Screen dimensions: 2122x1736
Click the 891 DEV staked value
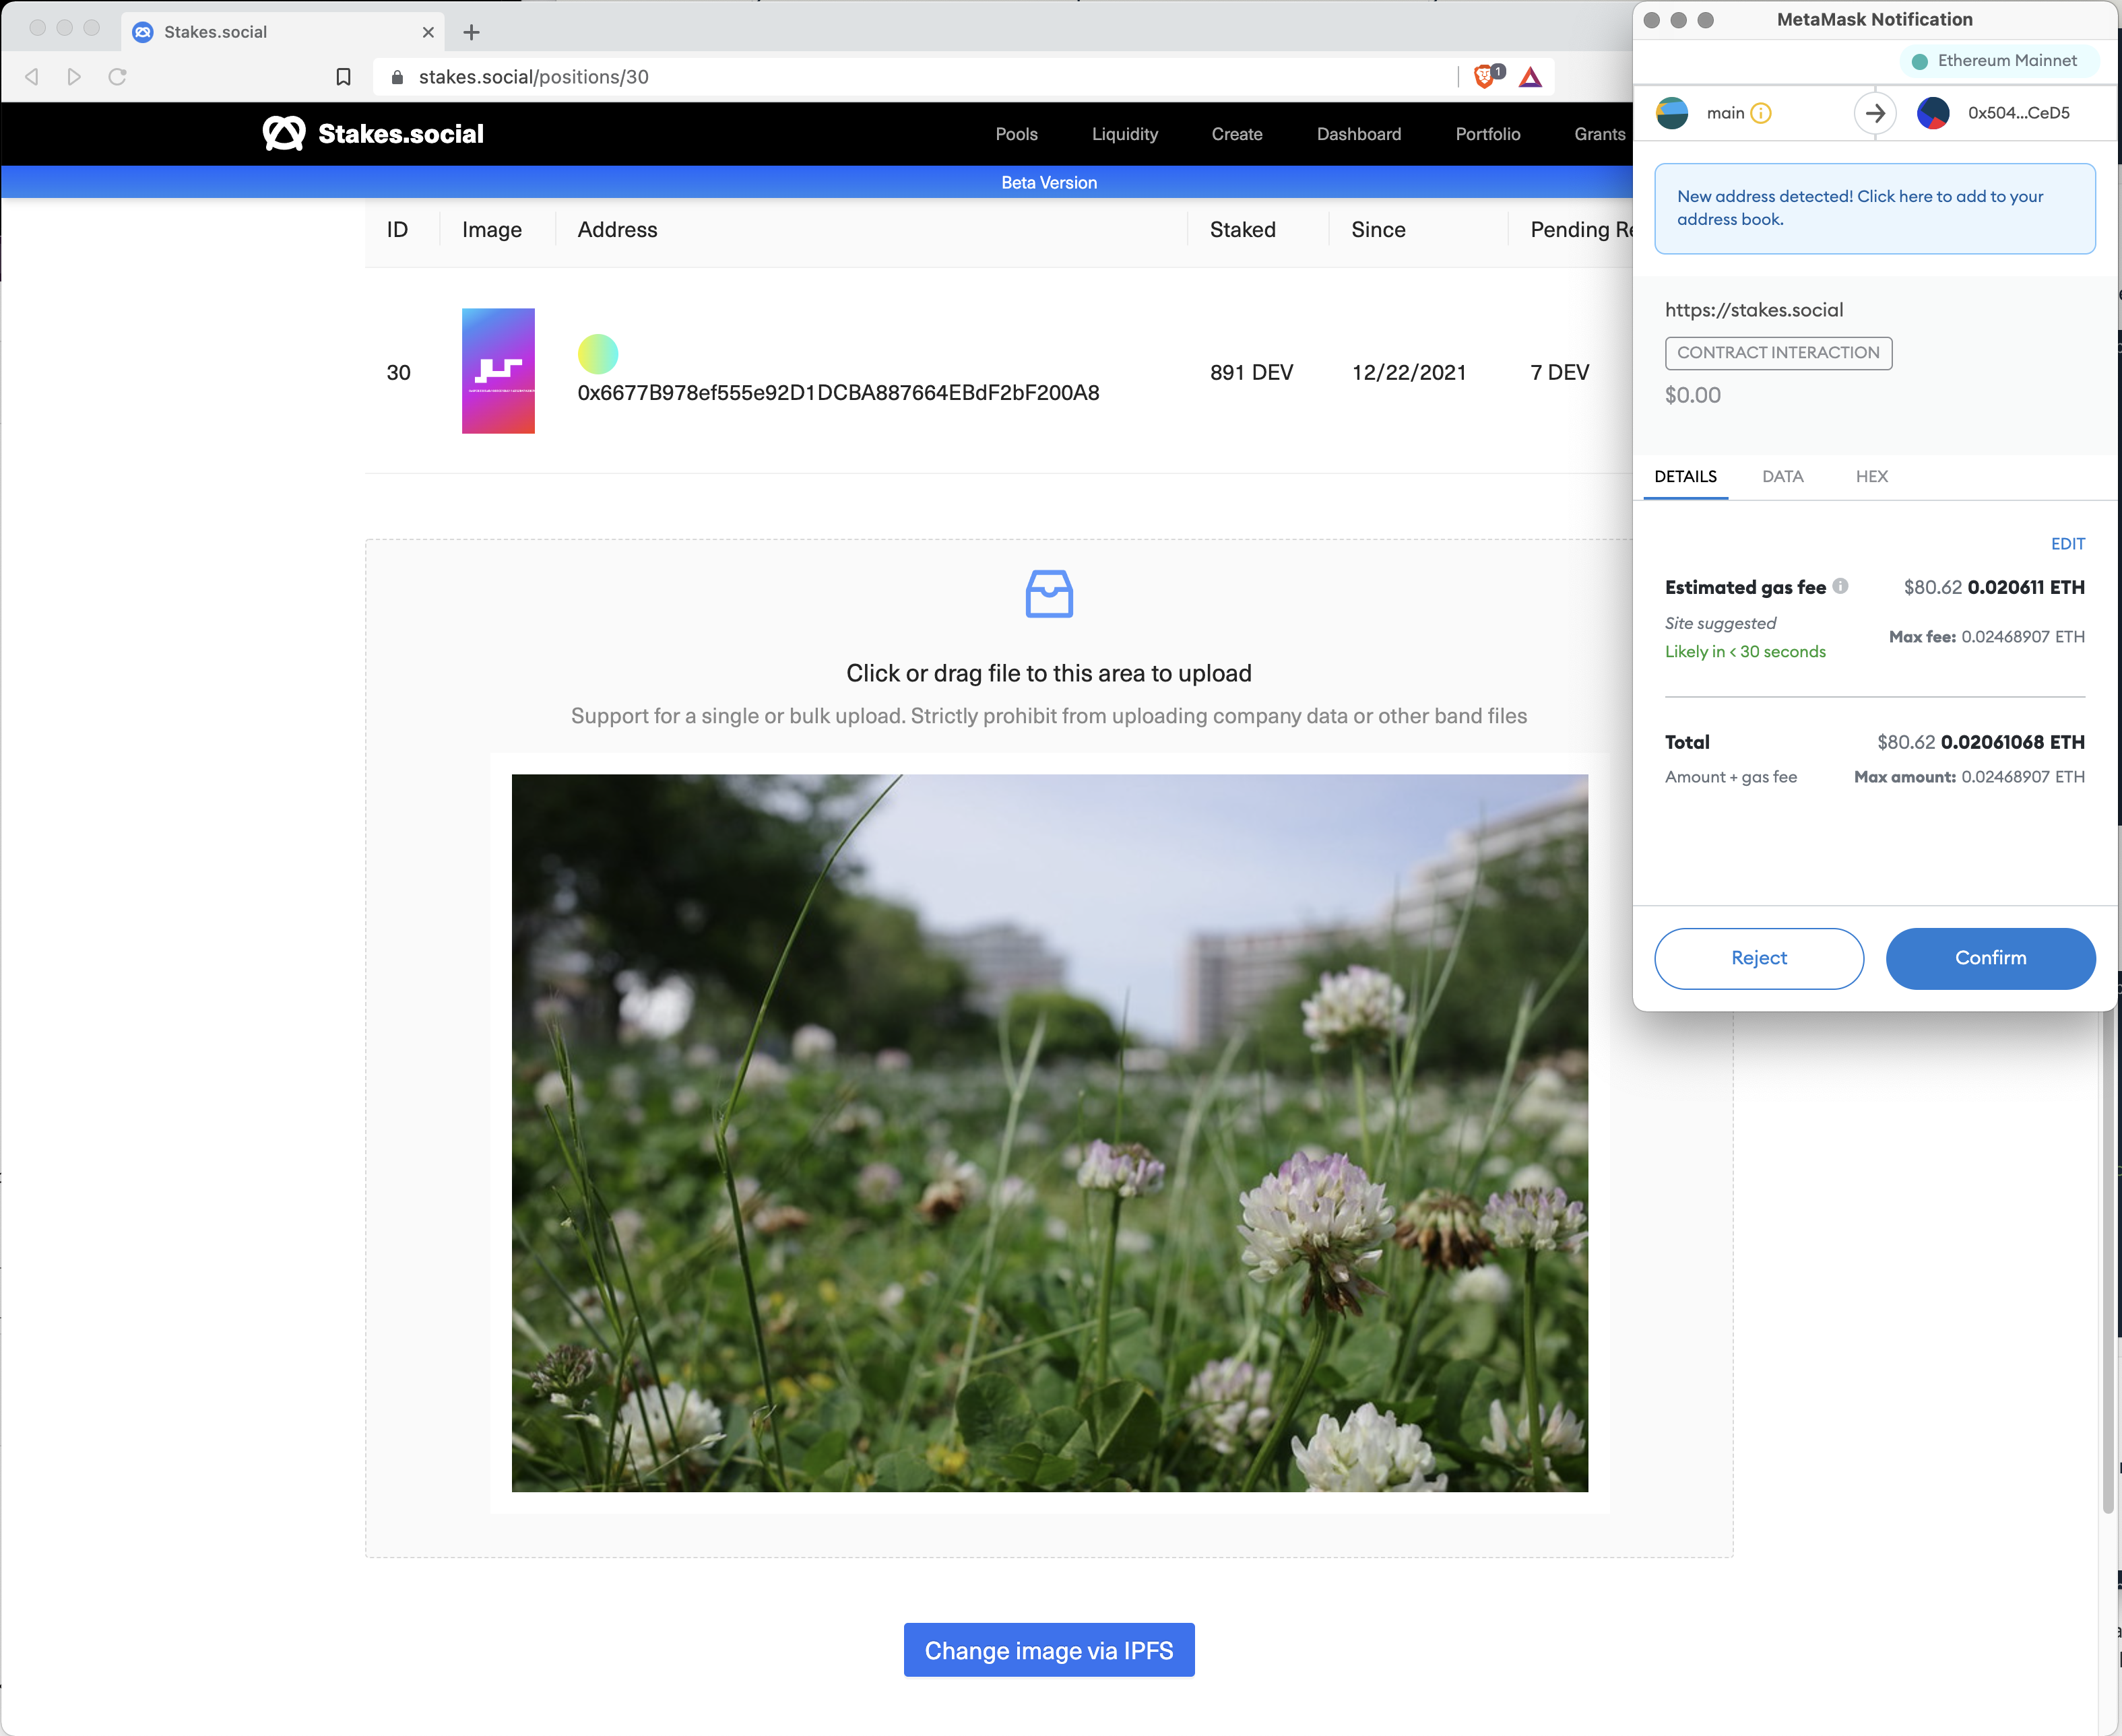tap(1252, 372)
